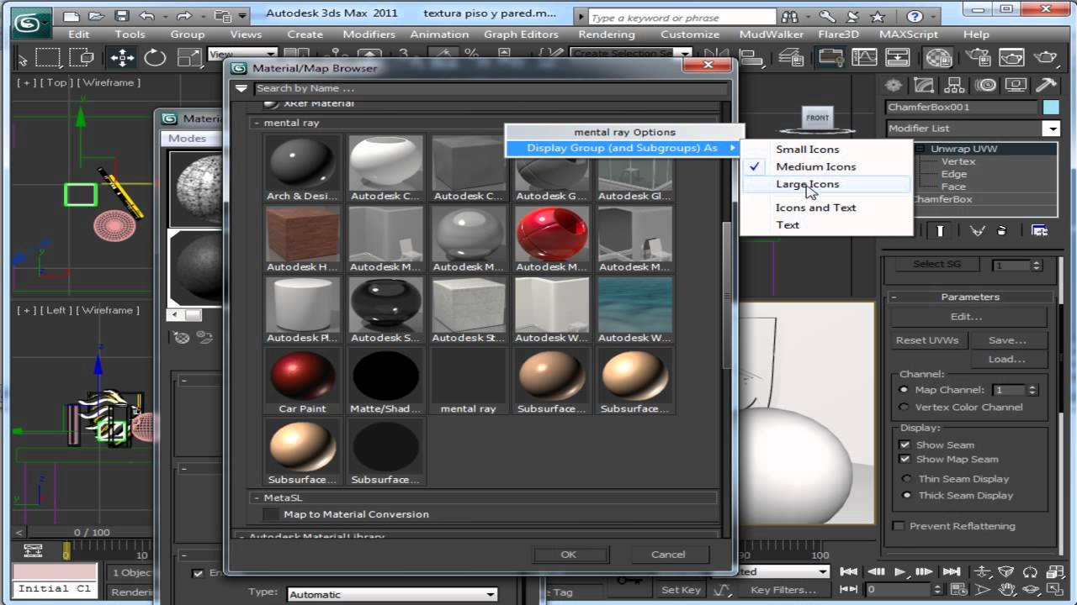The width and height of the screenshot is (1077, 605).
Task: Click the Key Filters... button
Action: pos(783,590)
